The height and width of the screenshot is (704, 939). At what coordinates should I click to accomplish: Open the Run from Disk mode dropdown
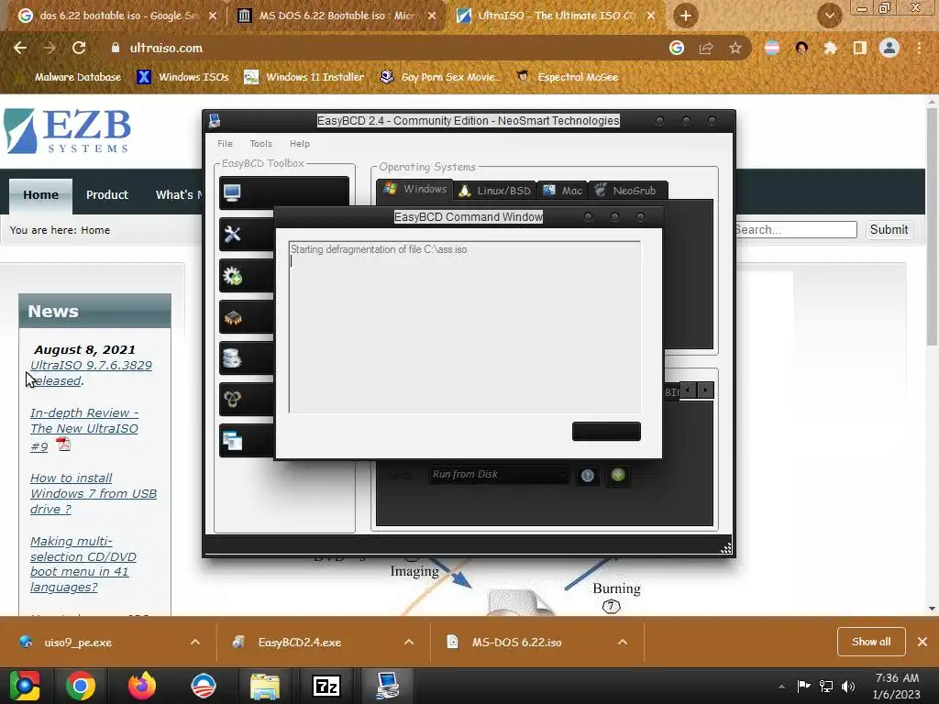(x=498, y=475)
